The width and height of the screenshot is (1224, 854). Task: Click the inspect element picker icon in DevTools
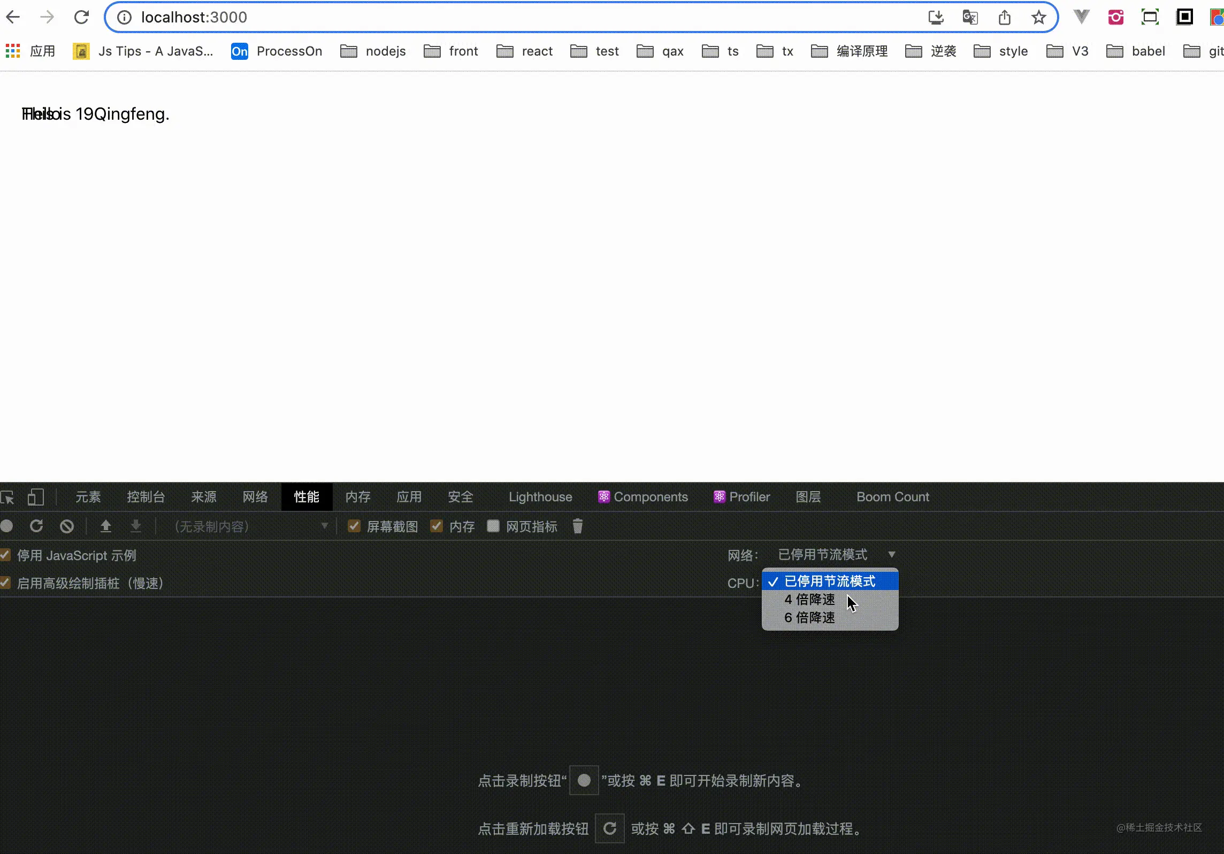point(7,498)
